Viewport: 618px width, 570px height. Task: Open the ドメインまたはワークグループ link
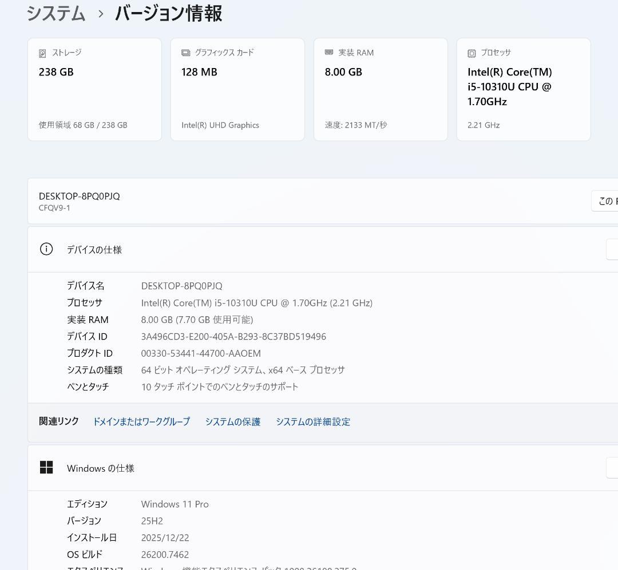click(141, 422)
